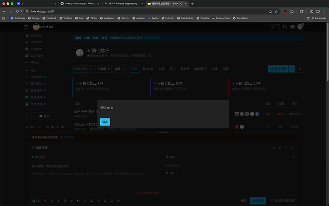Toggle the dark/light mode icon in sidebar footer
The height and width of the screenshot is (206, 329).
coord(52,127)
